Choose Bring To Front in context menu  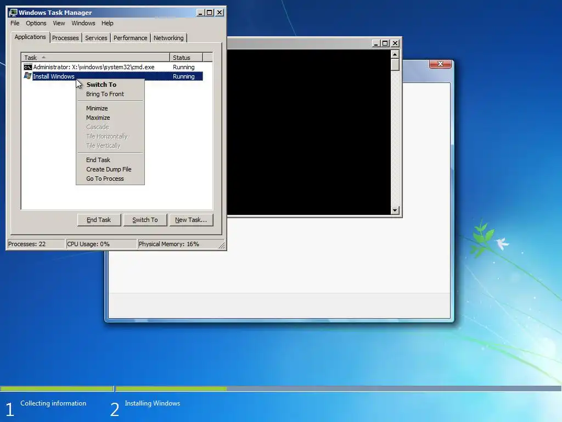point(105,94)
